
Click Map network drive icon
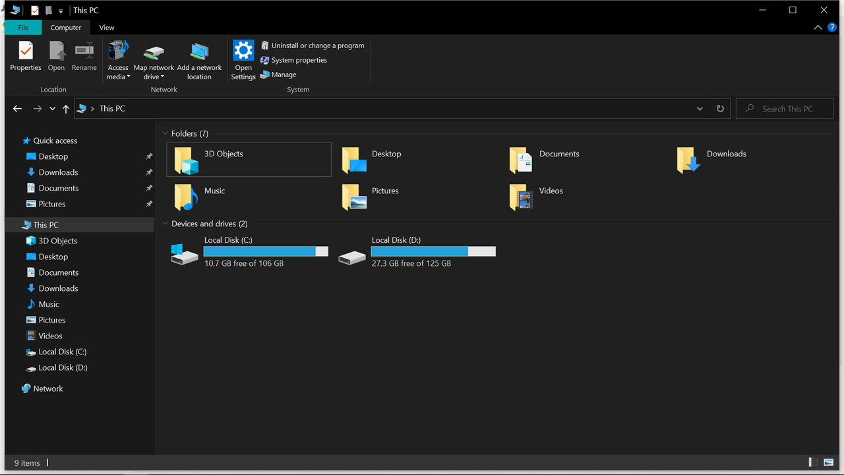pyautogui.click(x=154, y=52)
